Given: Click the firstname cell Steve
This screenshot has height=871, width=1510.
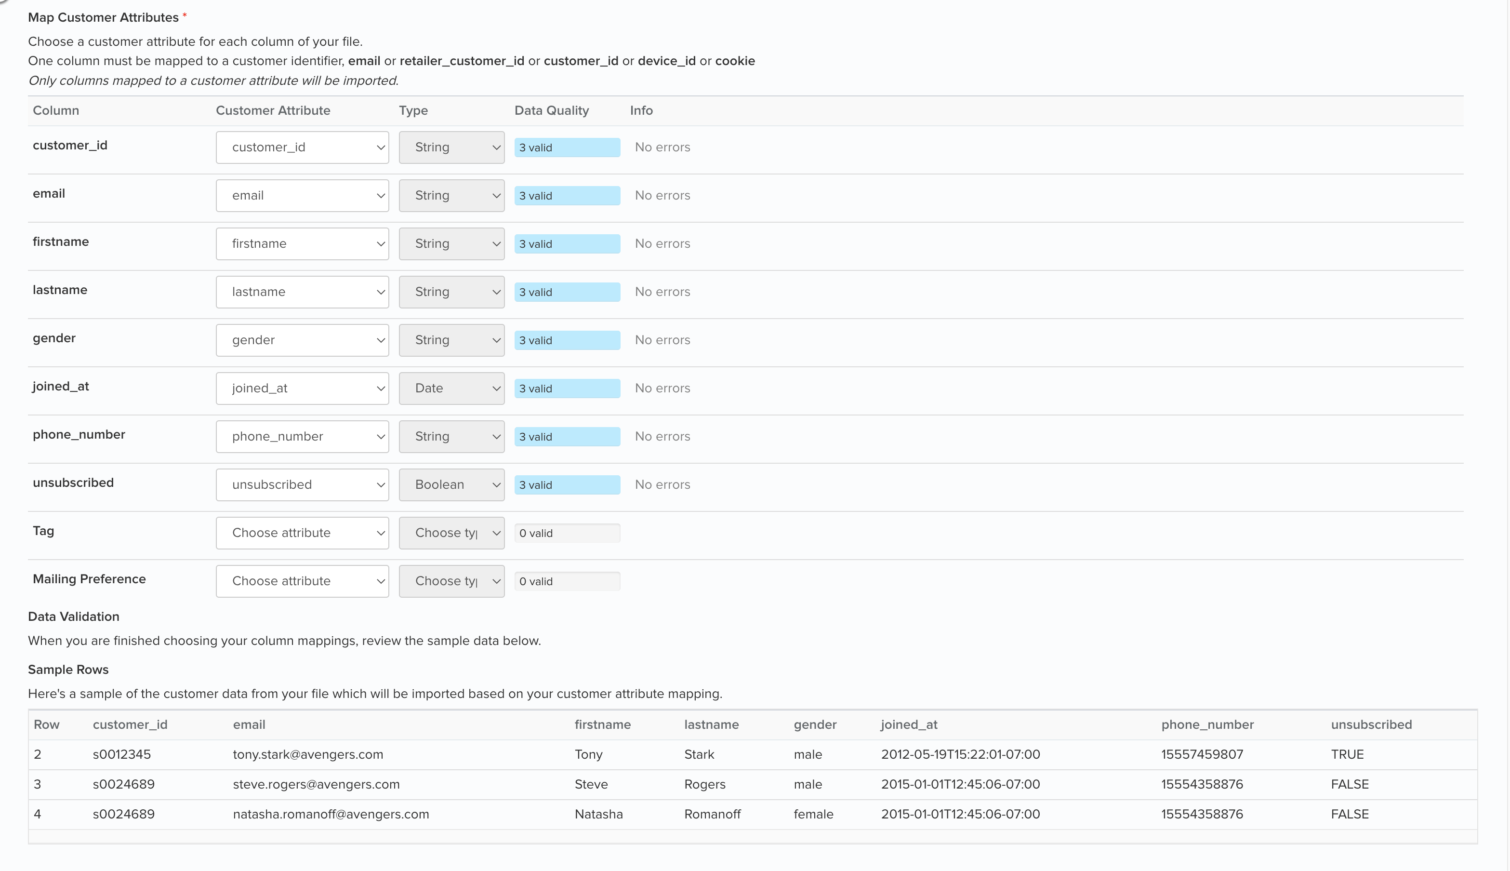Looking at the screenshot, I should click(x=591, y=784).
